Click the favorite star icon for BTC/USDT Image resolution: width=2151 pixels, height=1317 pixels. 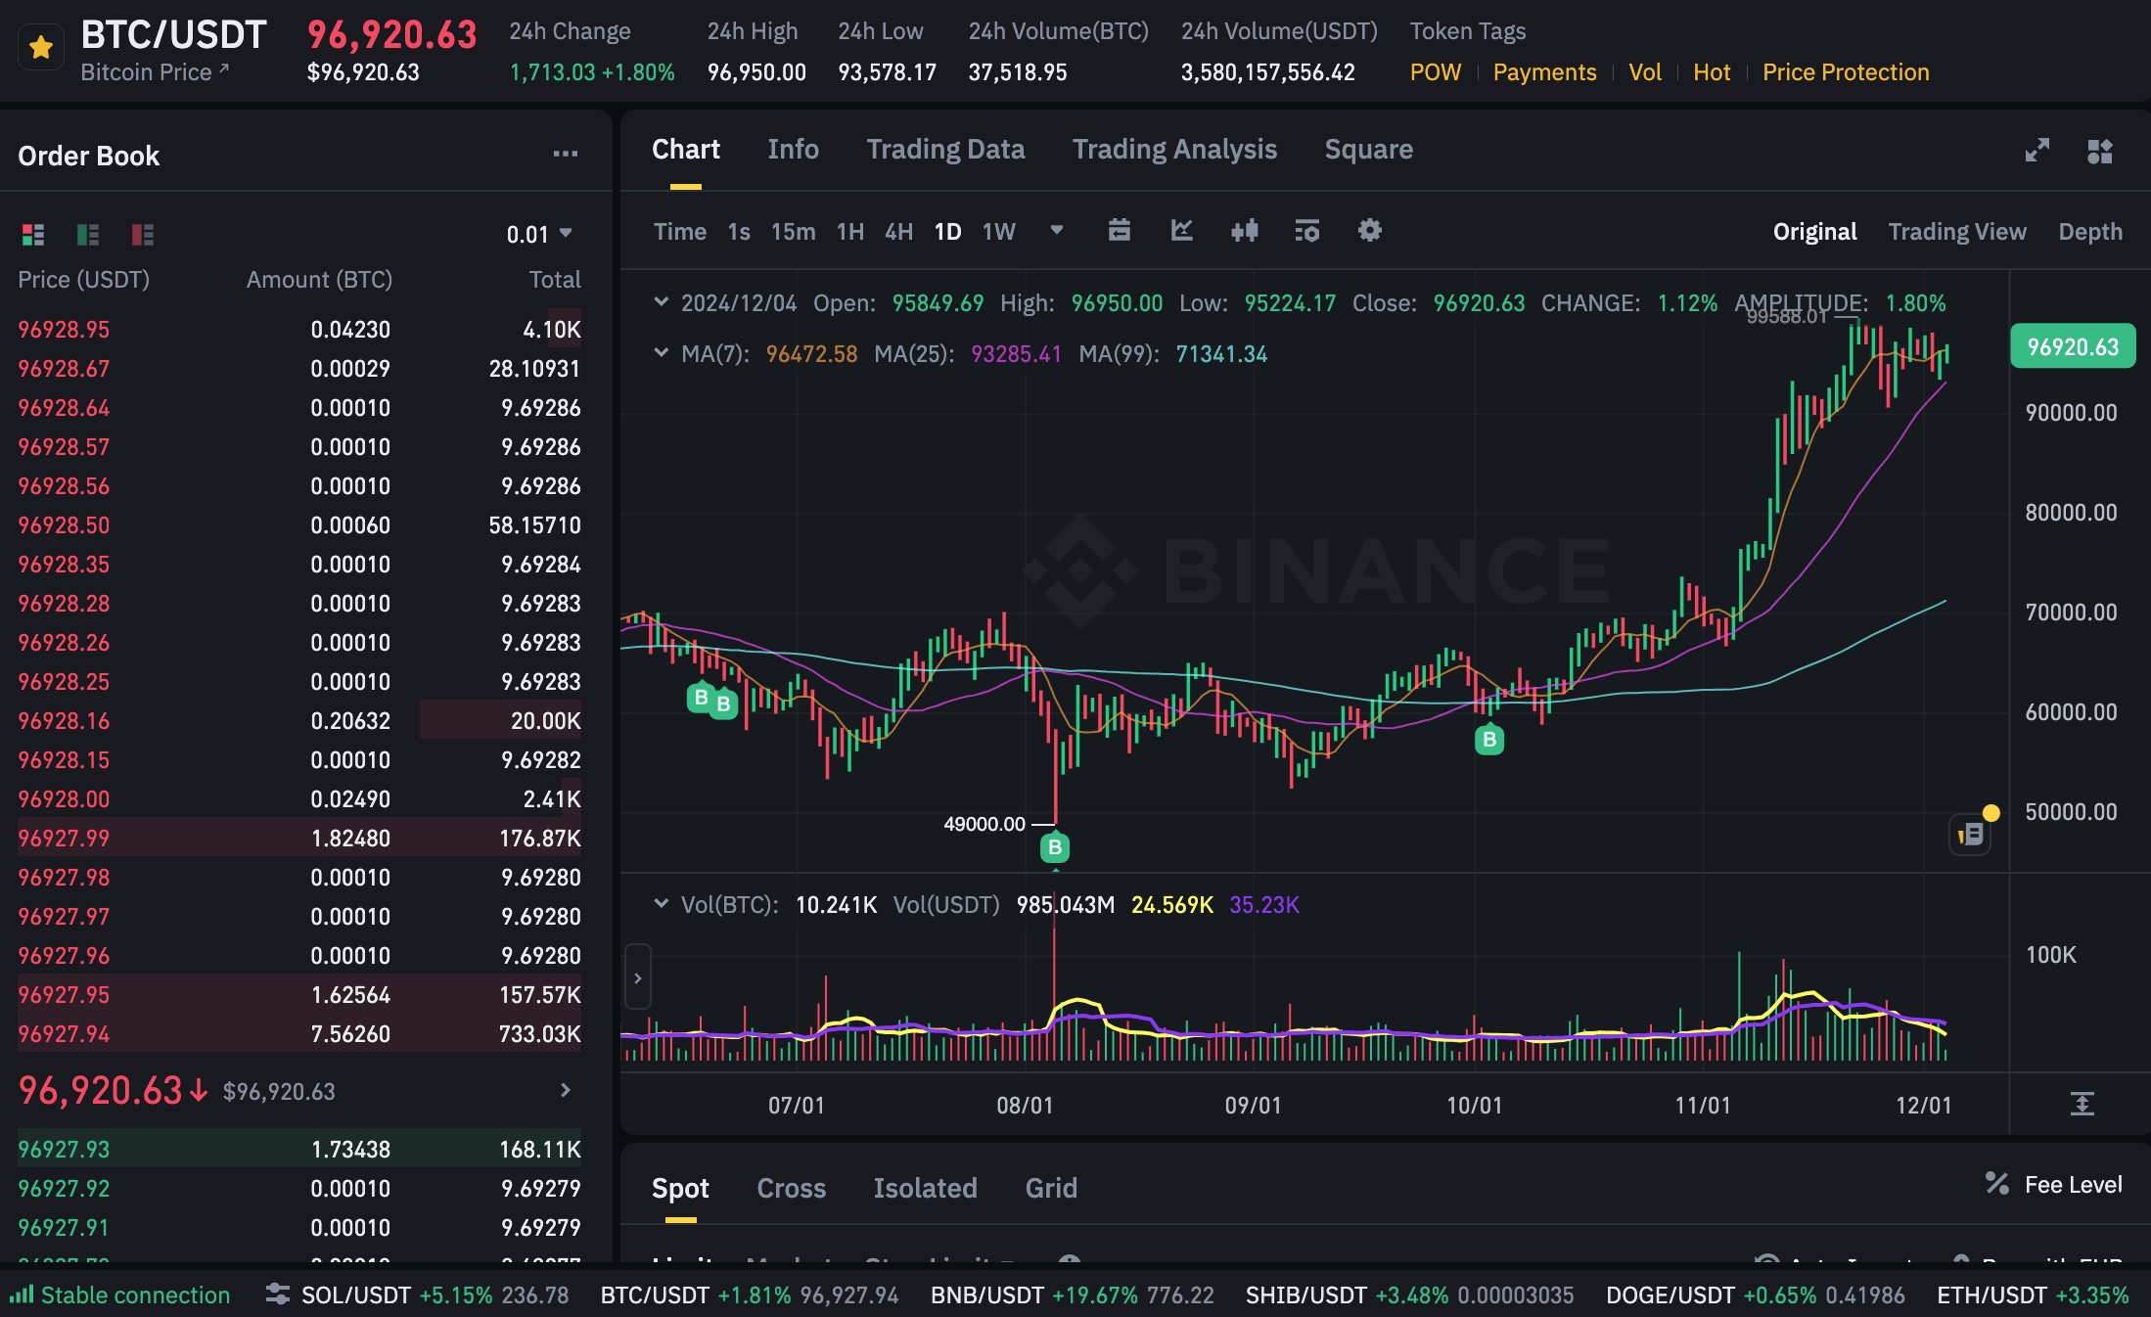(41, 47)
